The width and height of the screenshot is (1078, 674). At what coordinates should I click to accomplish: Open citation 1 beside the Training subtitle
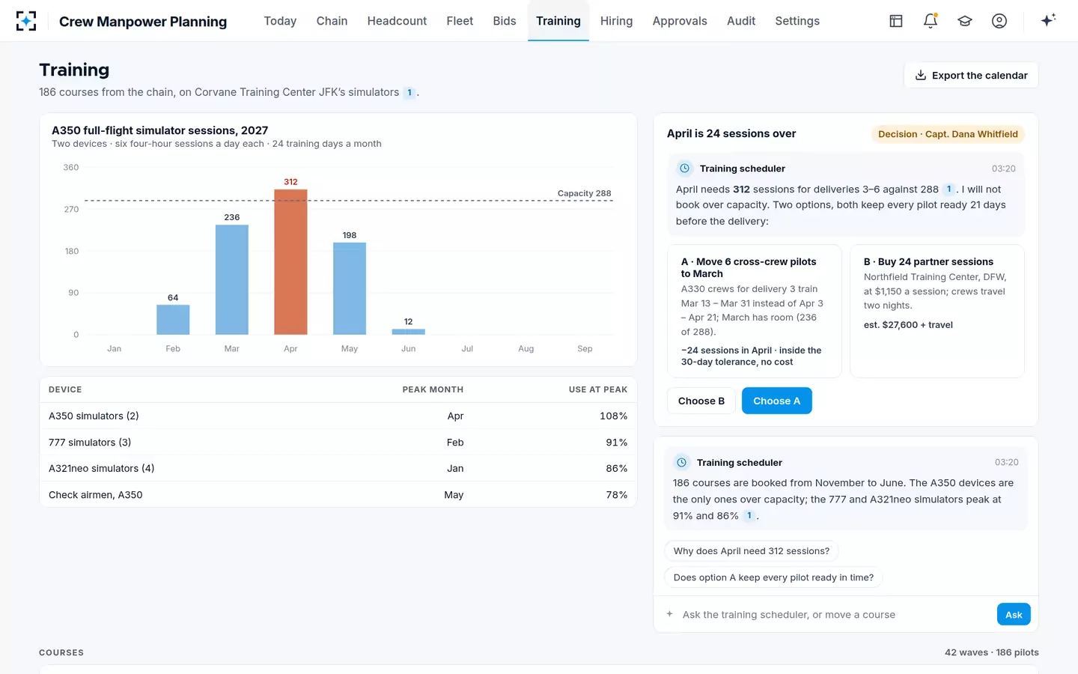coord(409,93)
